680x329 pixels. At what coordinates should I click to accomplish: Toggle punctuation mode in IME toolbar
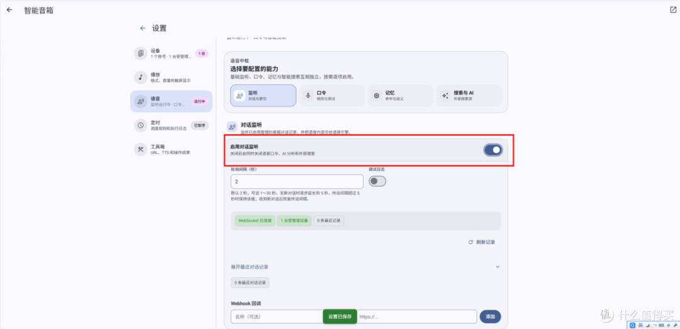click(655, 325)
